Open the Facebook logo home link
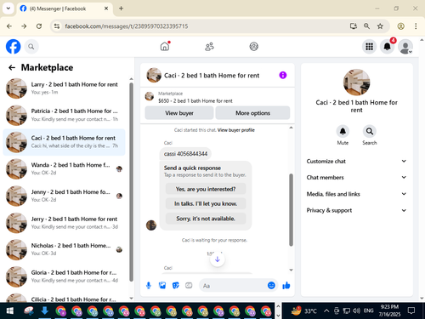Screen dimensions: 425x319 point(14,47)
